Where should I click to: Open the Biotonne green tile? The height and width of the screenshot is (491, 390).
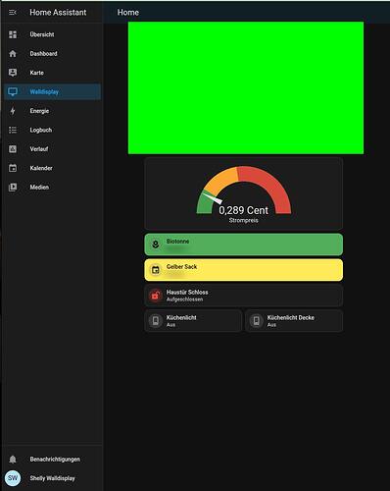click(x=244, y=245)
